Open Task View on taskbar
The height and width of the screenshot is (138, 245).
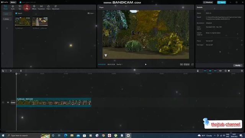pyautogui.click(x=59, y=135)
